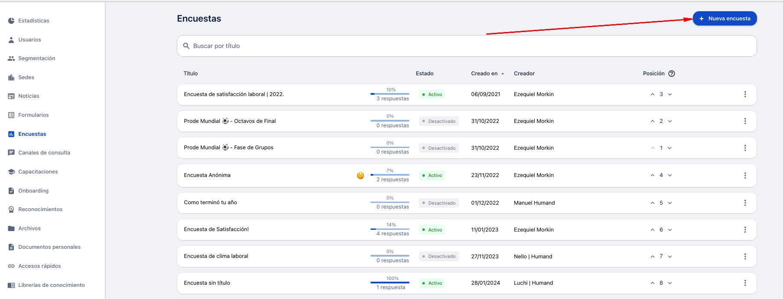
Task: Click Desactivado status of Como terminó tu año
Action: (x=439, y=203)
